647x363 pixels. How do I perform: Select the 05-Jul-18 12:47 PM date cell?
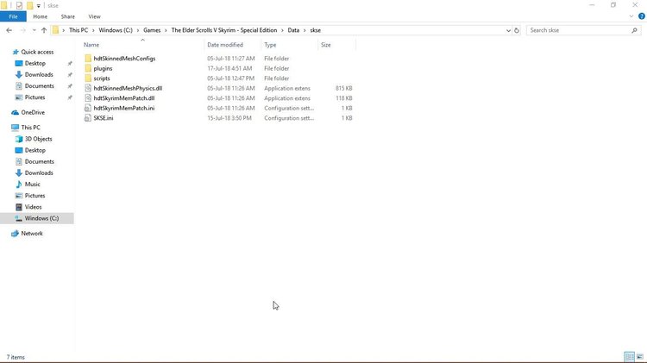click(x=230, y=78)
